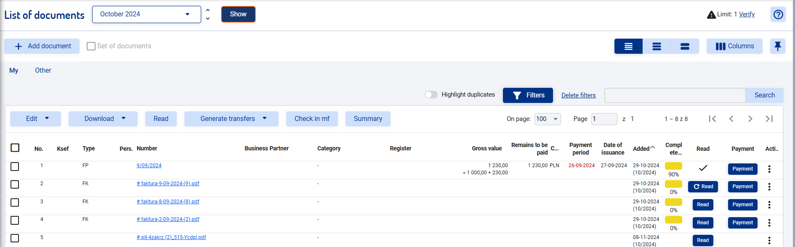Image resolution: width=795 pixels, height=247 pixels.
Task: Select the medium row density view icon
Action: tap(657, 46)
